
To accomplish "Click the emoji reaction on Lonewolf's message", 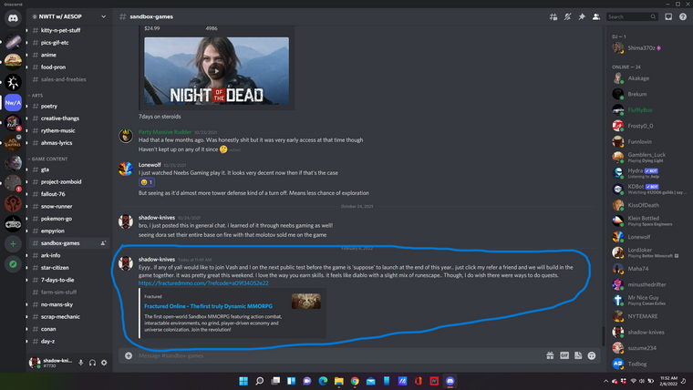I will point(147,182).
